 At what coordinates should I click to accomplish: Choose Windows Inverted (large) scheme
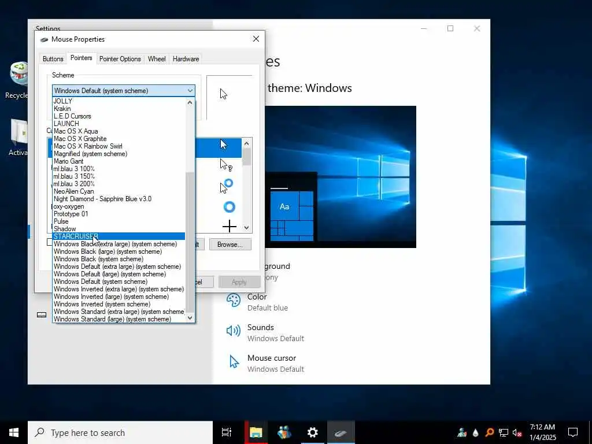[x=119, y=297]
